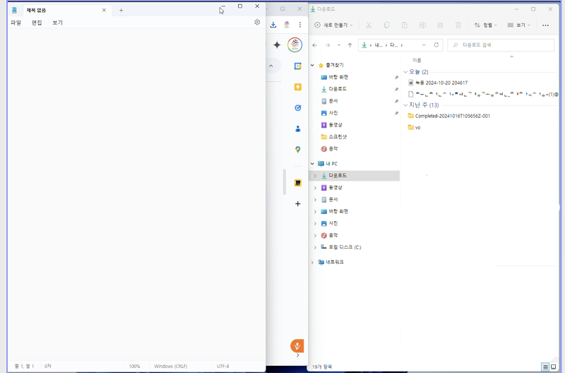Expand 로컬 디스크 (C:) node
The width and height of the screenshot is (565, 373).
315,247
